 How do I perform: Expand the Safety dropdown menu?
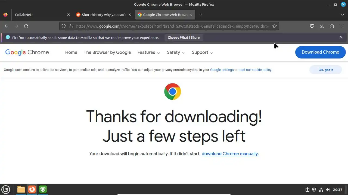click(176, 52)
